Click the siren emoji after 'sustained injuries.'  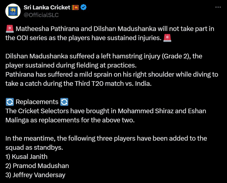coord(167,38)
